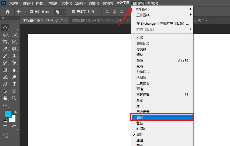Select the Eraser tool

pos(14,63)
